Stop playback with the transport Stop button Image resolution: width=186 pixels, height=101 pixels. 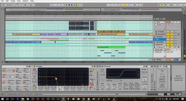(69, 5)
